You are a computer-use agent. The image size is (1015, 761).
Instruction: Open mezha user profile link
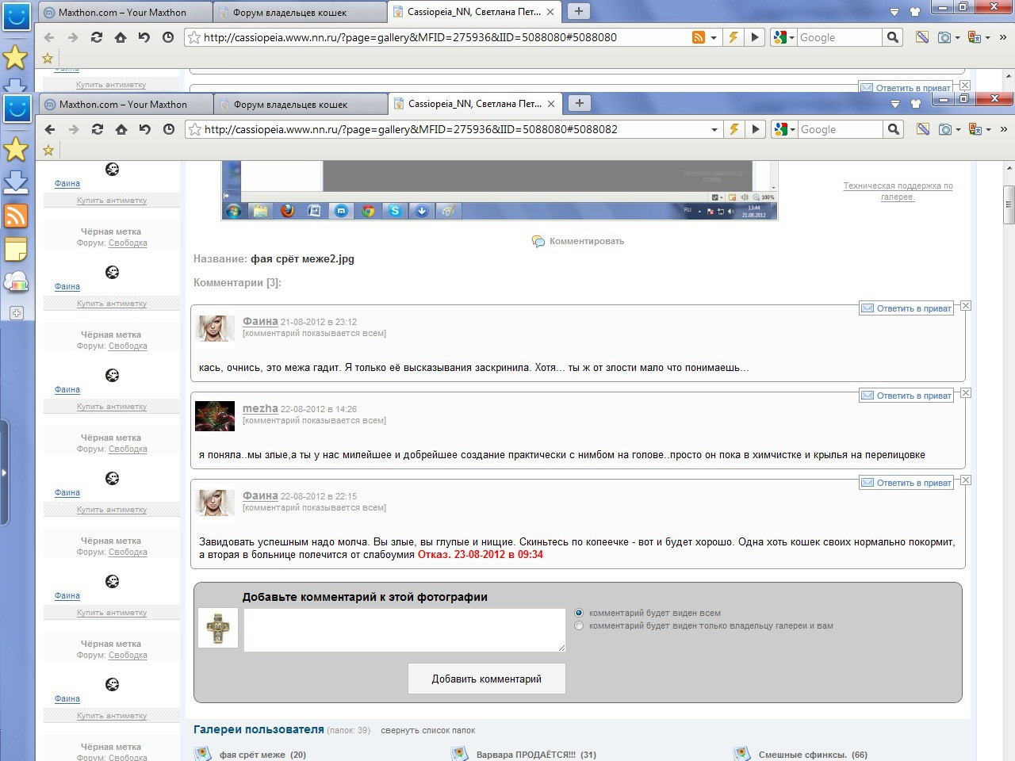tap(260, 408)
